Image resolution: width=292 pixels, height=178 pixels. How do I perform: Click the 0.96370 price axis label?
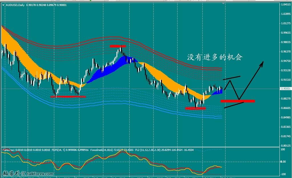coord(286,51)
